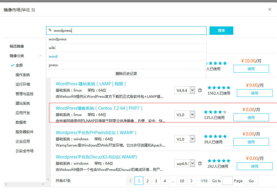This screenshot has height=195, width=277.
Task: Click sidebar vertical scrollbar down arrow
Action: tap(48, 179)
